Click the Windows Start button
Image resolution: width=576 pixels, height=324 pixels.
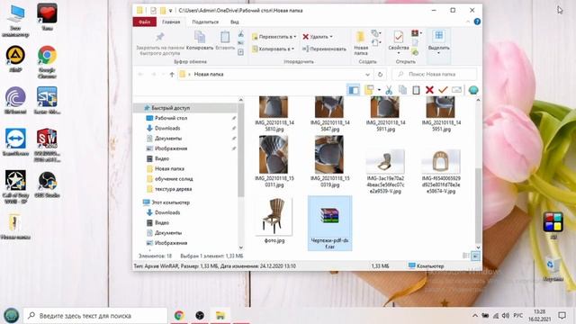pyautogui.click(x=11, y=316)
